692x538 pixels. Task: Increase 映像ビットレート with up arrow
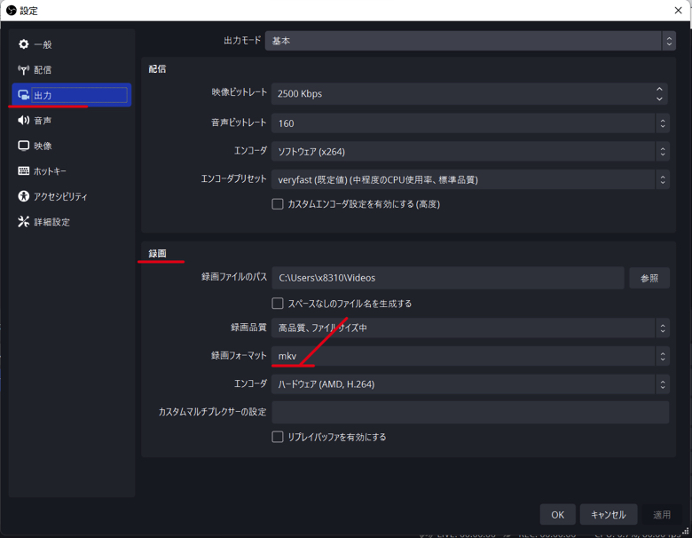tap(659, 89)
